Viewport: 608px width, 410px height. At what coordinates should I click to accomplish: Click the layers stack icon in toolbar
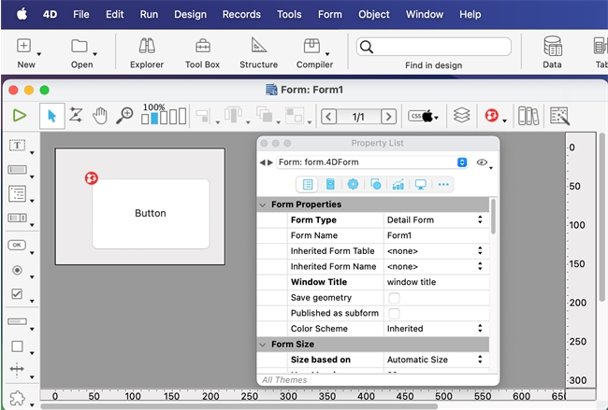[461, 116]
